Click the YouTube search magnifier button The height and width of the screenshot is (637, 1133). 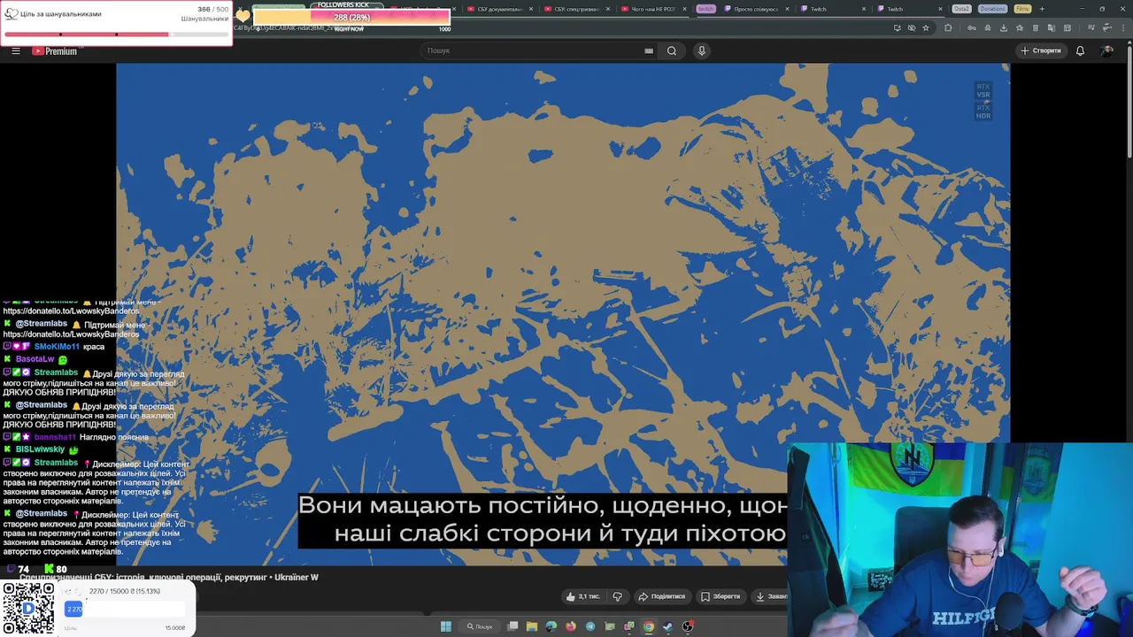[x=672, y=50]
